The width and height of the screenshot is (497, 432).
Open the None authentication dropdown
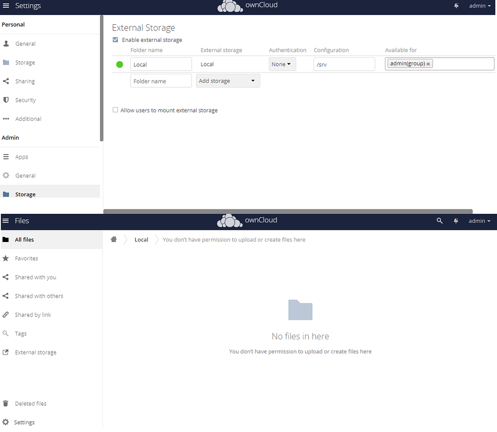point(282,64)
